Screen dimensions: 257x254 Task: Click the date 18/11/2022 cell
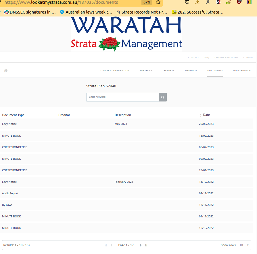(x=206, y=205)
